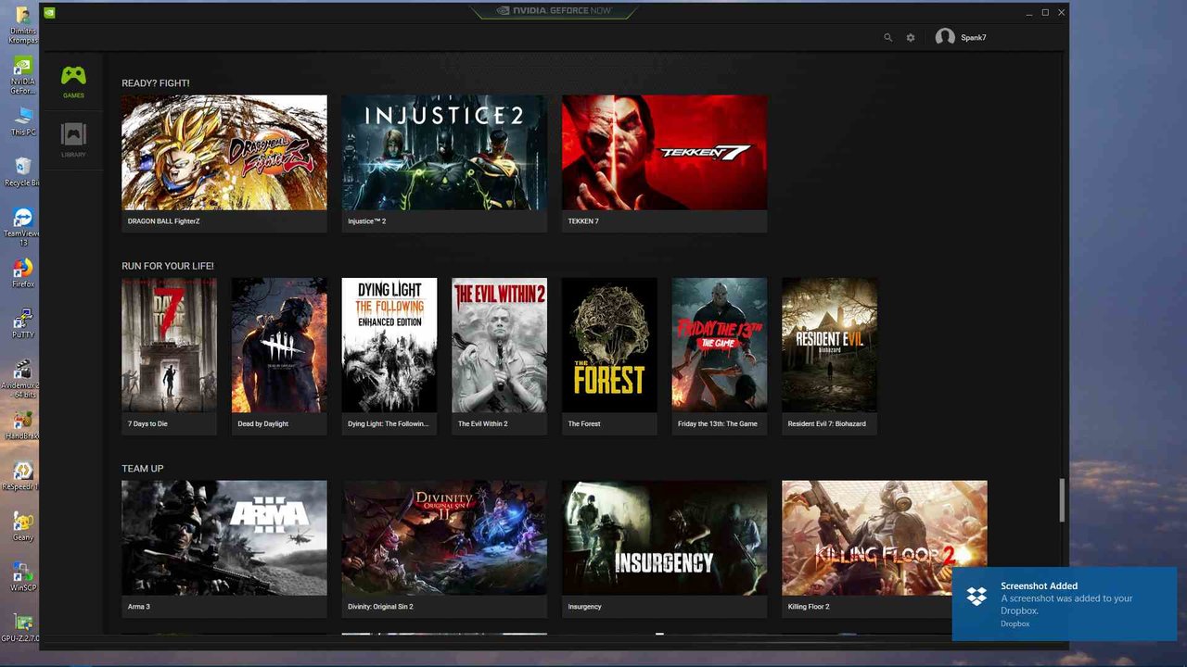Viewport: 1187px width, 667px height.
Task: Click the 'TEAM UP' section heading
Action: (x=143, y=469)
